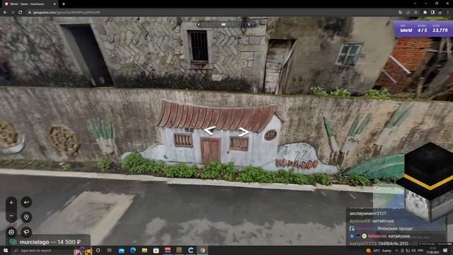The height and width of the screenshot is (255, 453).
Task: Open File Explorer from taskbar
Action: coord(144,250)
